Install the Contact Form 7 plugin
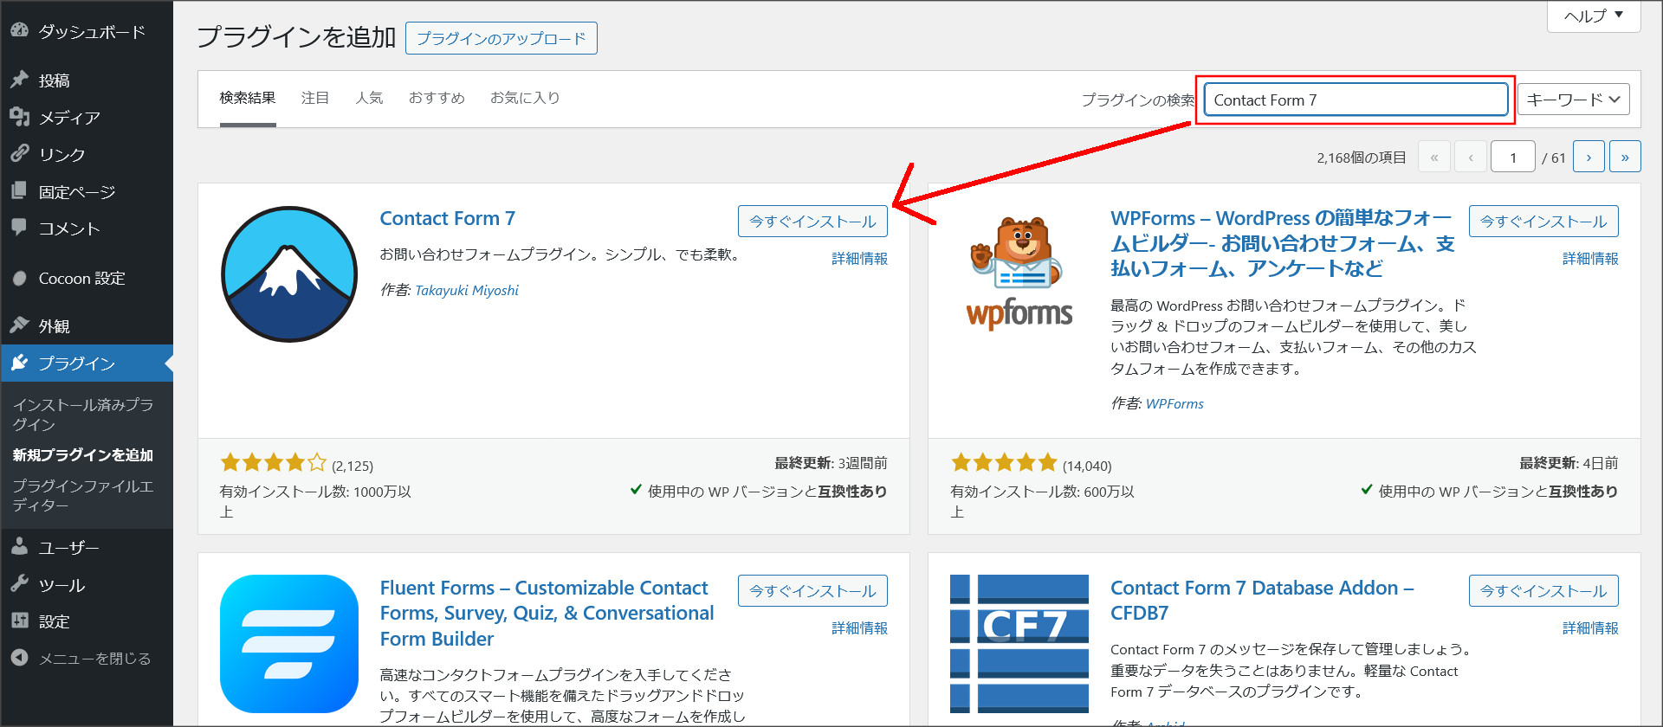The width and height of the screenshot is (1663, 727). pos(812,222)
